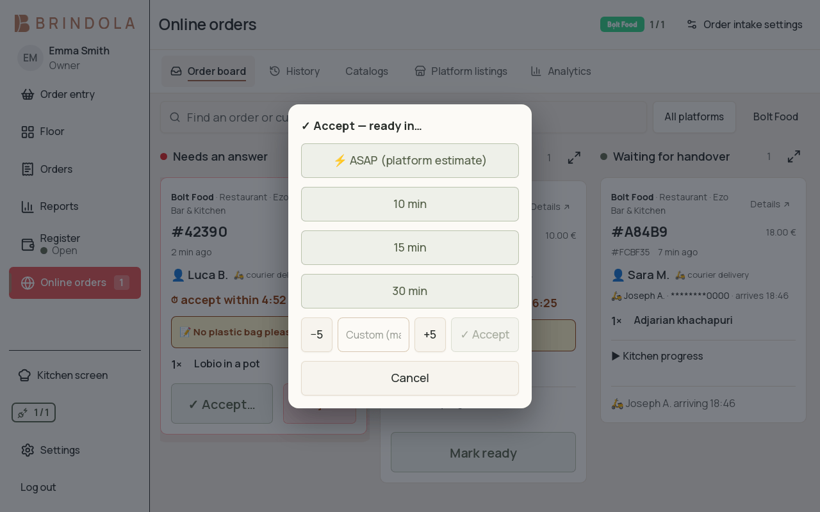Viewport: 820px width, 512px height.
Task: Switch to Platform listings tab
Action: click(x=461, y=71)
